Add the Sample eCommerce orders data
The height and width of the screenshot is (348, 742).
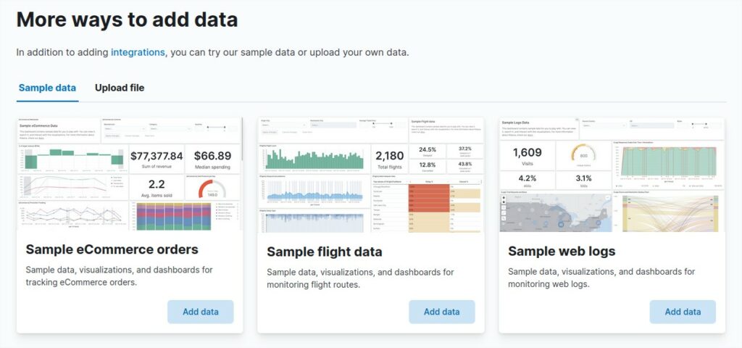[201, 312]
